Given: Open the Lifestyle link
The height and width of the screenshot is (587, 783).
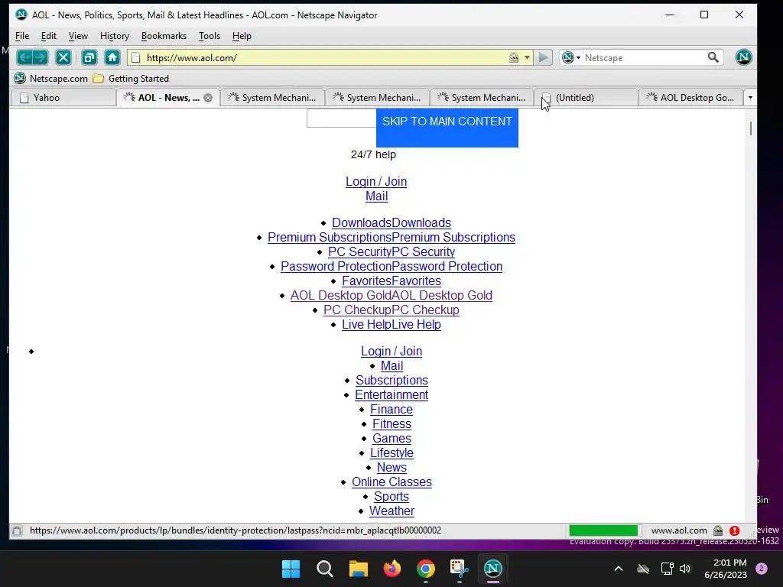Looking at the screenshot, I should [x=392, y=452].
